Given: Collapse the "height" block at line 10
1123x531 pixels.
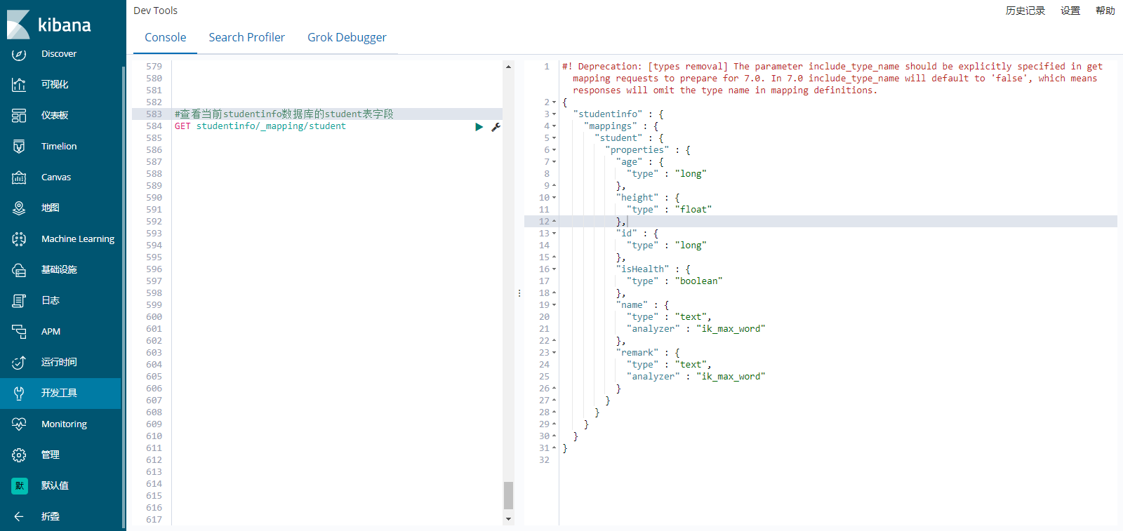Looking at the screenshot, I should (554, 198).
